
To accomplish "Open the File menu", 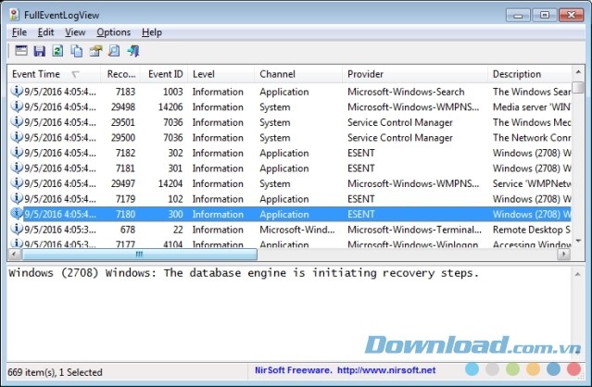I will pyautogui.click(x=19, y=32).
